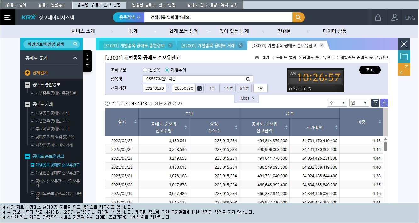Click the user sign-up icon
419x223 pixels.
[394, 18]
